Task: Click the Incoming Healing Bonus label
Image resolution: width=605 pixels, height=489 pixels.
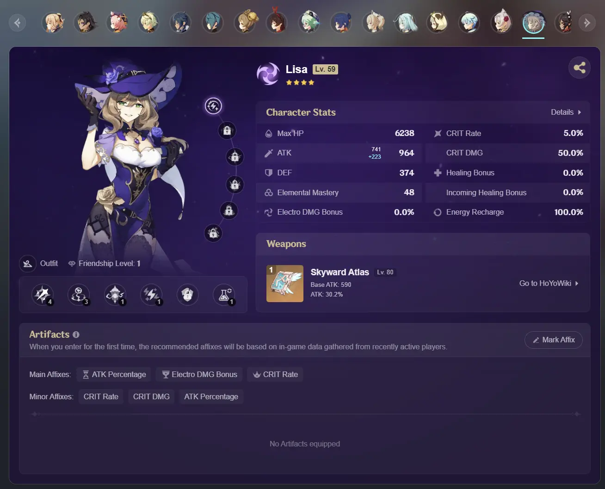Action: pos(486,192)
